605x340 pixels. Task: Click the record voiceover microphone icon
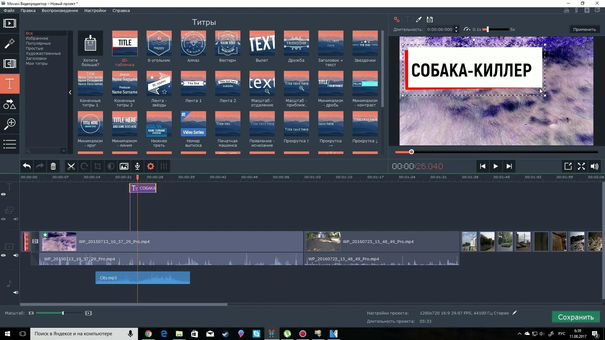[137, 166]
